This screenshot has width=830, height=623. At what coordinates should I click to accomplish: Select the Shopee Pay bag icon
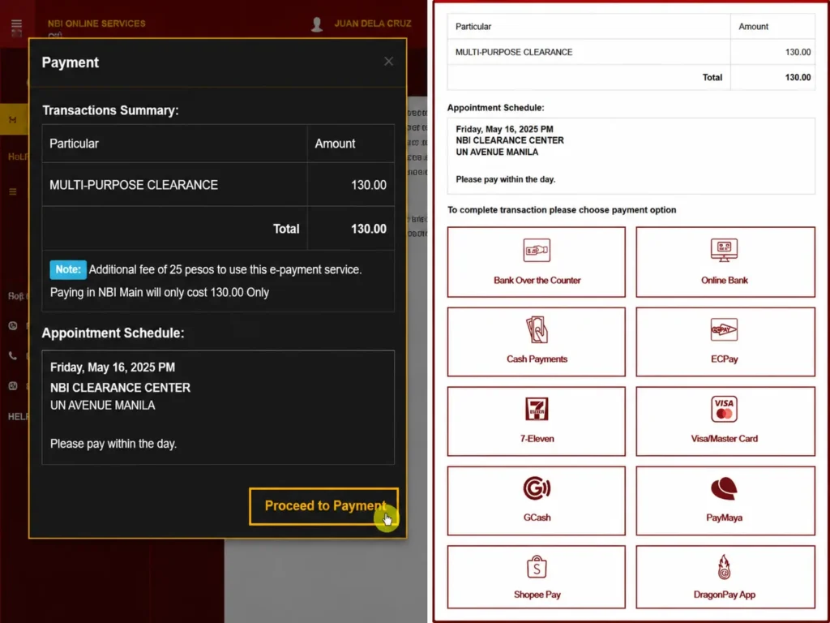point(537,567)
